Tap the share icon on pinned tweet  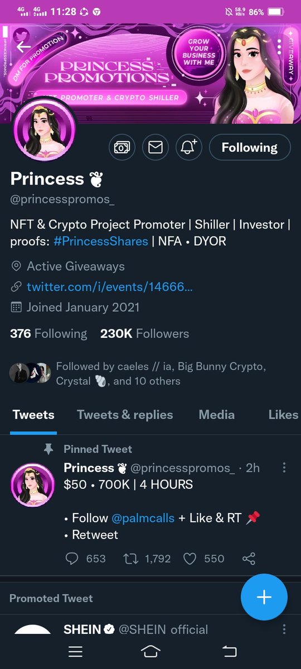pos(249,558)
